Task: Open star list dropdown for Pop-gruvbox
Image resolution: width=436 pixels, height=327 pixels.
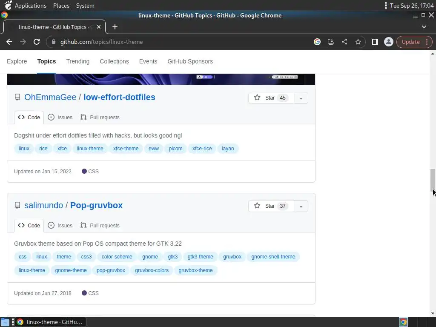Action: pyautogui.click(x=301, y=206)
